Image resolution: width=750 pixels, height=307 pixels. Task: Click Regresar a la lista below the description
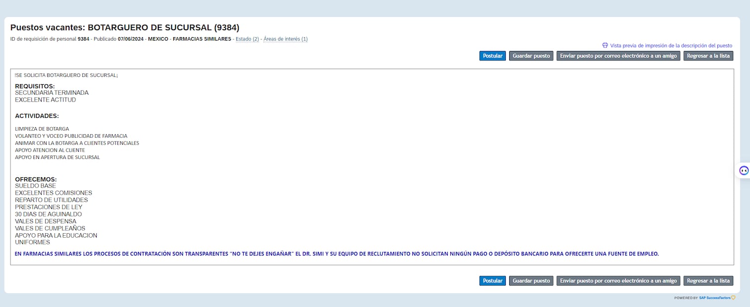[708, 281]
